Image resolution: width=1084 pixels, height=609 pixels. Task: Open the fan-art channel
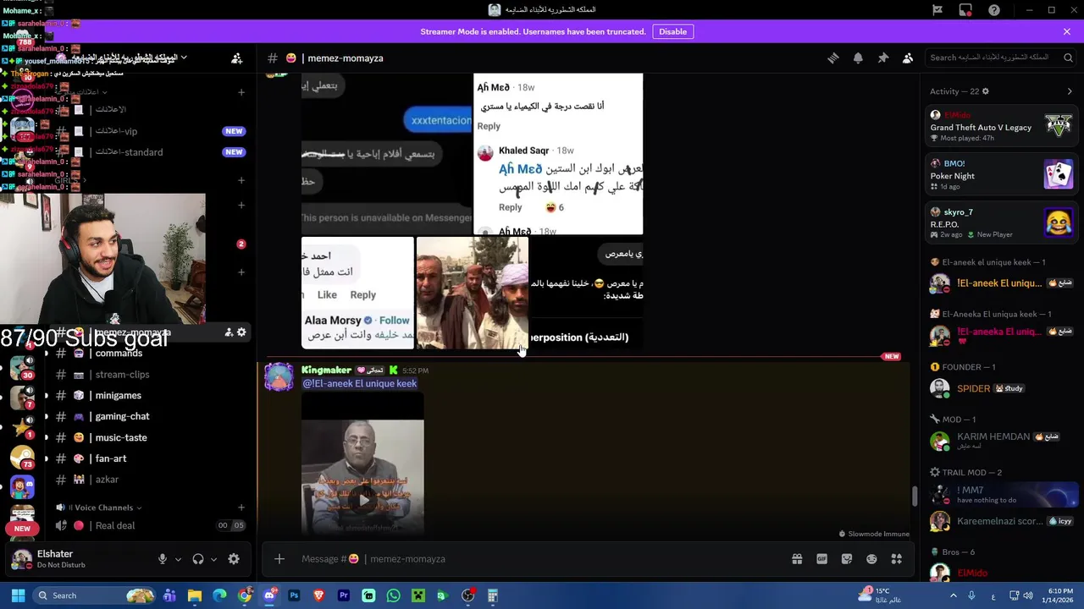(111, 458)
